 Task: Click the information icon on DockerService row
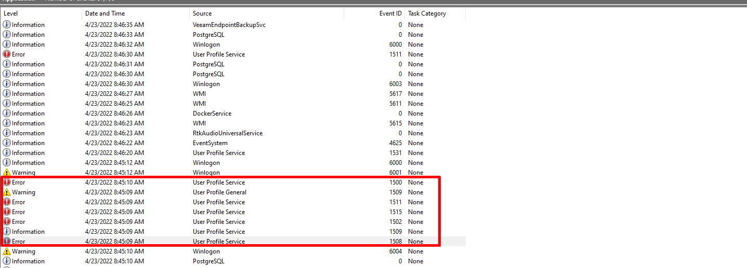[7, 114]
